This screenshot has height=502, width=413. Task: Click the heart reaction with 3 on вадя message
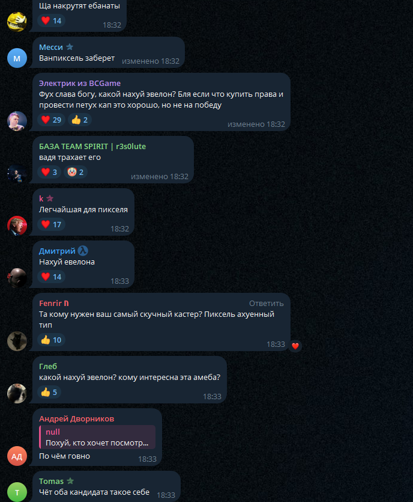click(49, 172)
